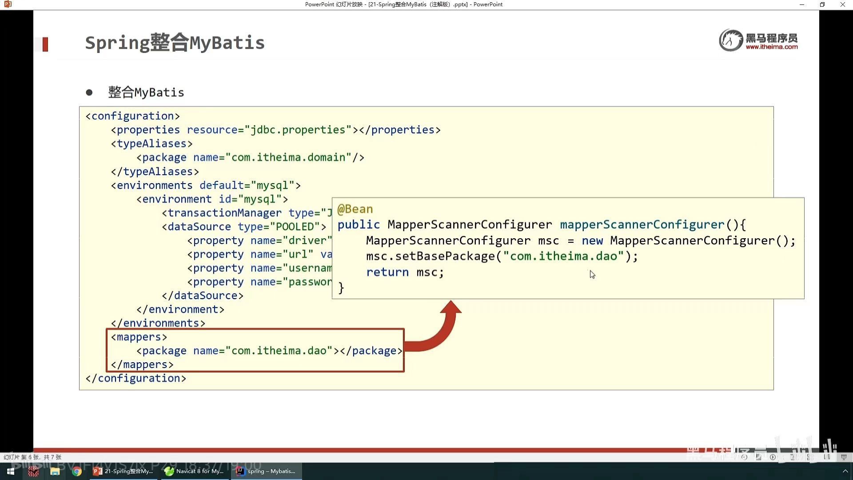
Task: Open Windows Start menu
Action: pos(11,471)
